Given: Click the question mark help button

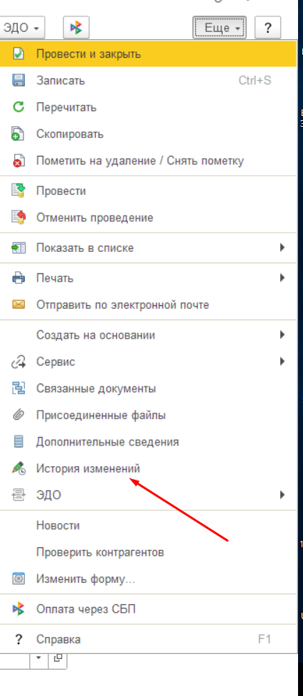Looking at the screenshot, I should pyautogui.click(x=268, y=28).
